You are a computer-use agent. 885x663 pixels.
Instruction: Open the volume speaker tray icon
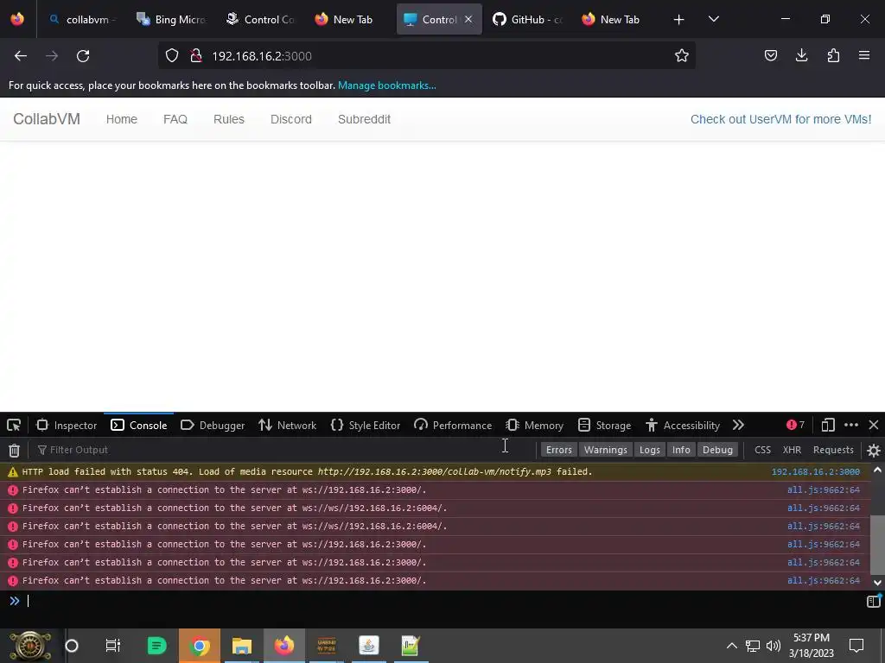[x=774, y=646]
